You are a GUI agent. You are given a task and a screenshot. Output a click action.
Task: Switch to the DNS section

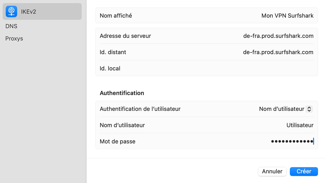tap(11, 26)
